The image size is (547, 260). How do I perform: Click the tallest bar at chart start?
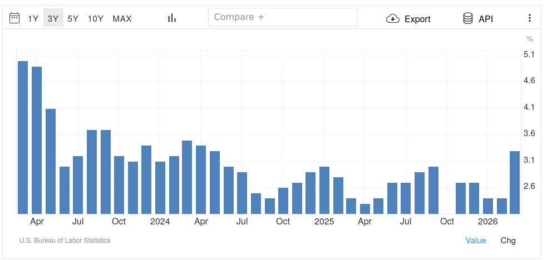coord(23,137)
